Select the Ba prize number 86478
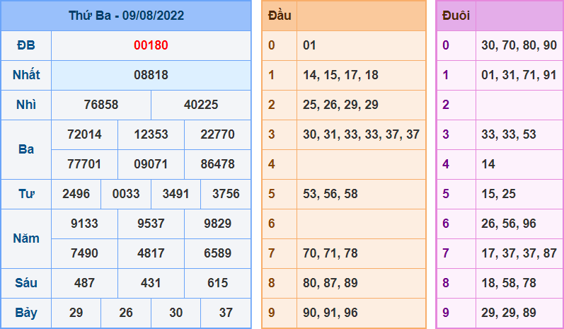The image size is (564, 329). point(218,164)
